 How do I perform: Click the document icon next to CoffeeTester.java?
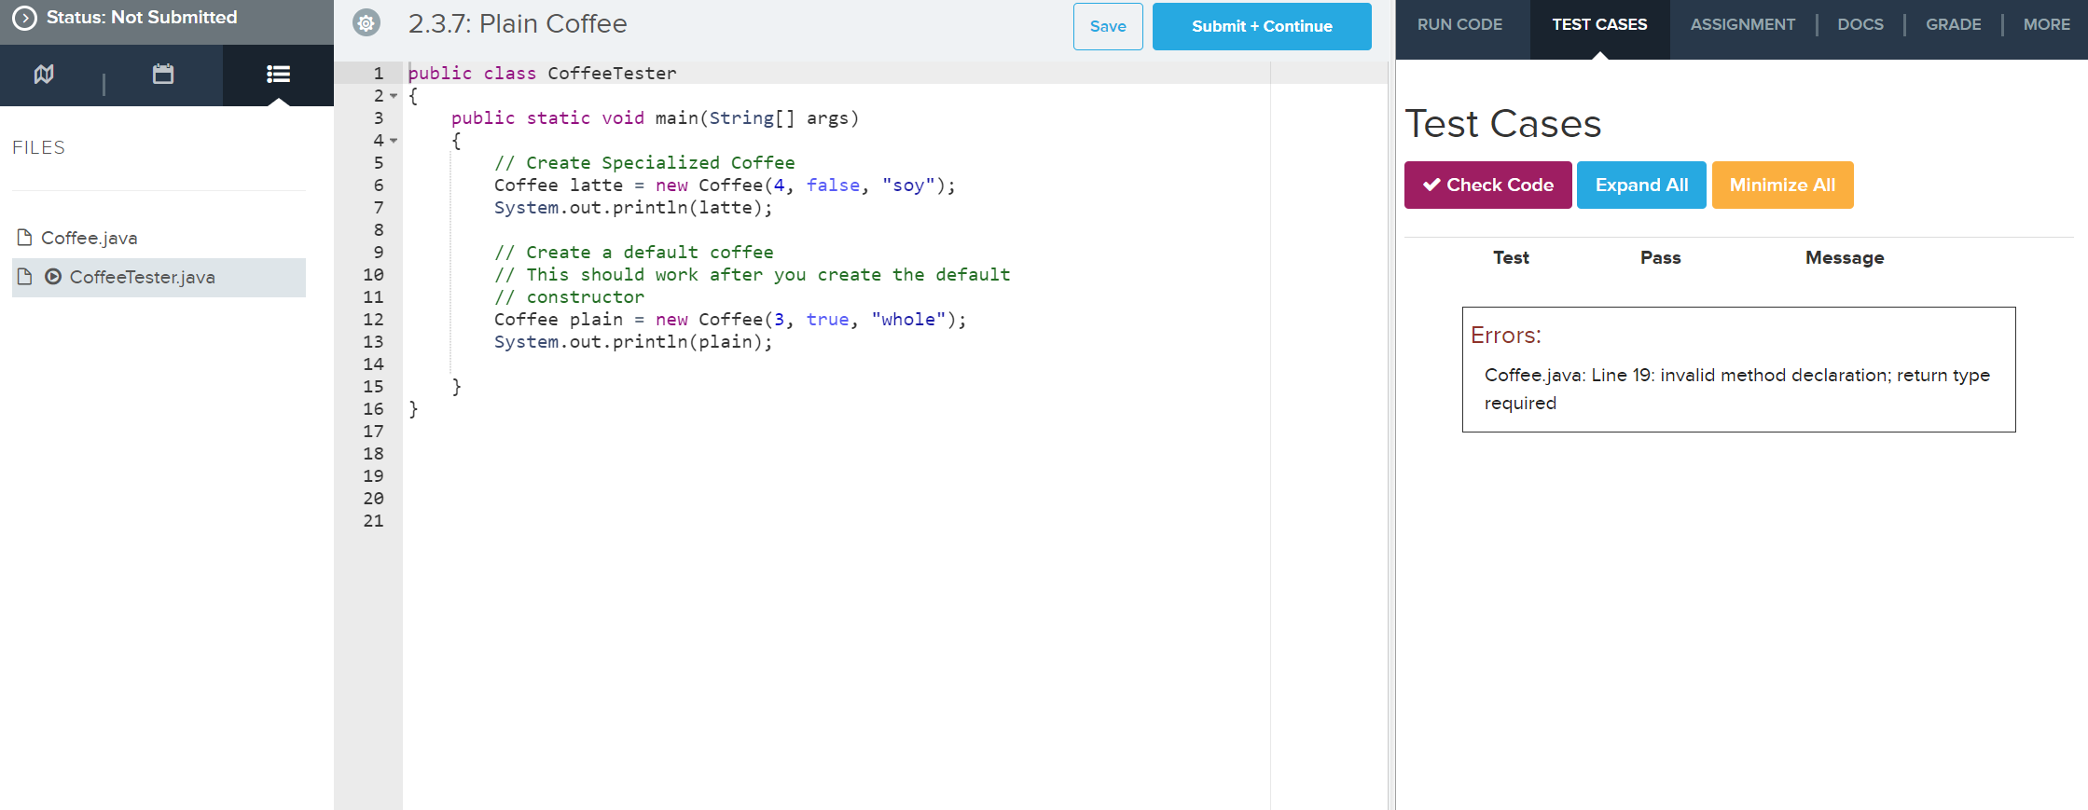[25, 277]
